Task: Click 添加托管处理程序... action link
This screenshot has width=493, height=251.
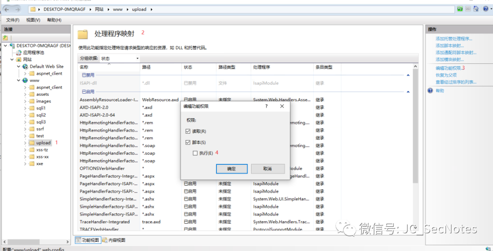Action: (454, 39)
